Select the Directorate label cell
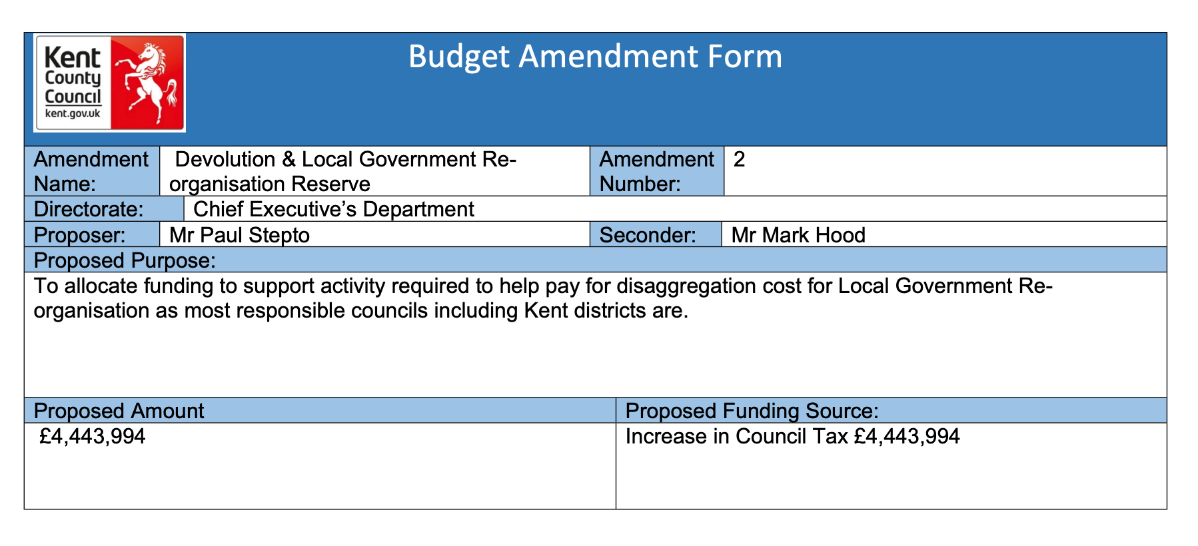The image size is (1198, 546). pyautogui.click(x=89, y=209)
